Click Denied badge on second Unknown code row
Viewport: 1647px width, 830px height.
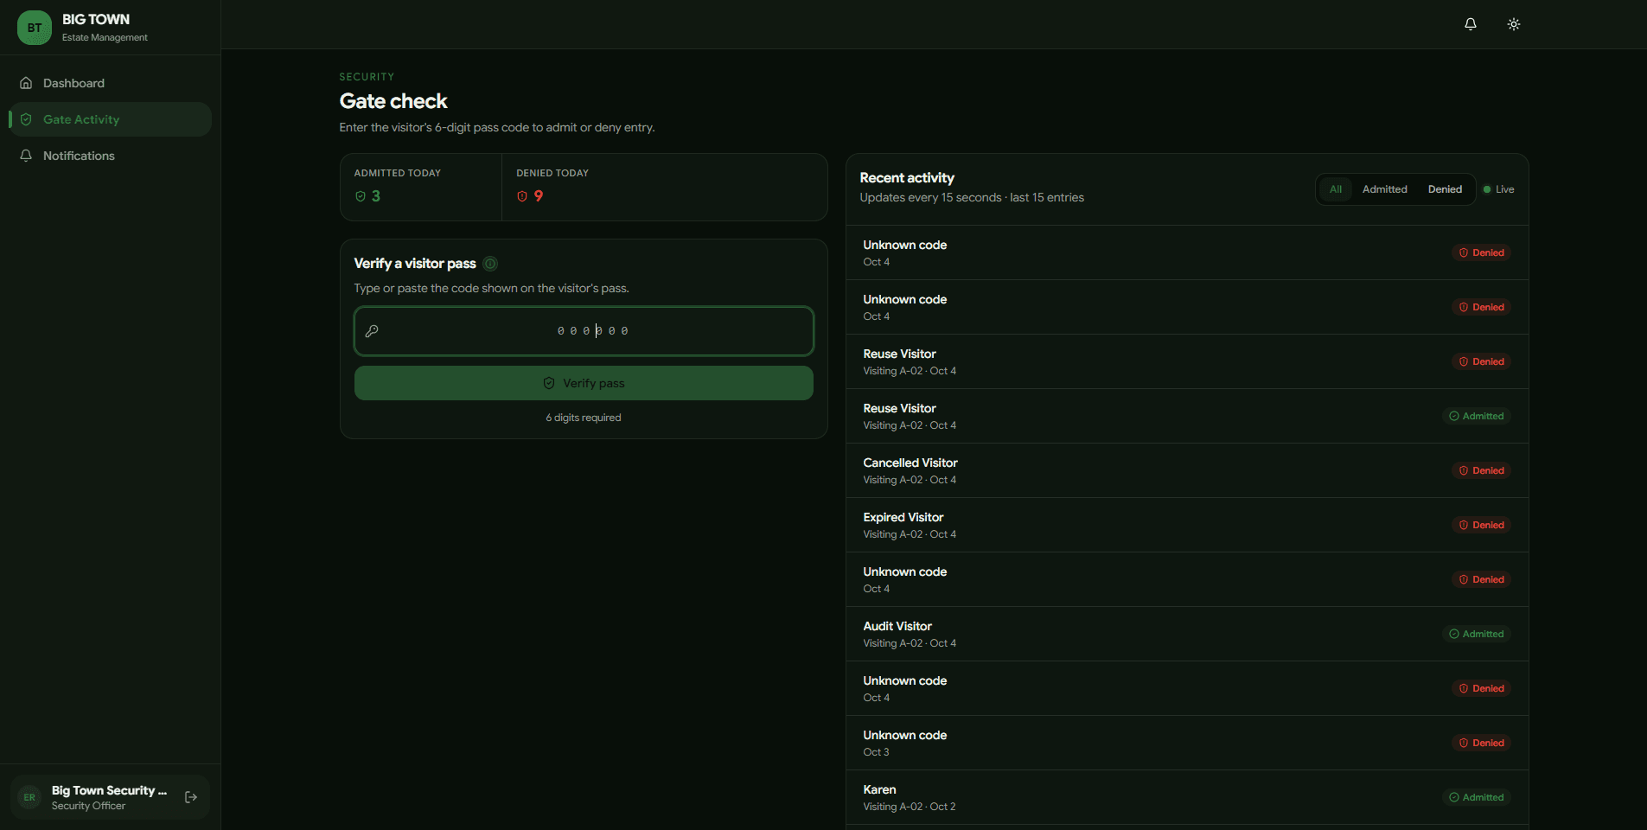1481,307
